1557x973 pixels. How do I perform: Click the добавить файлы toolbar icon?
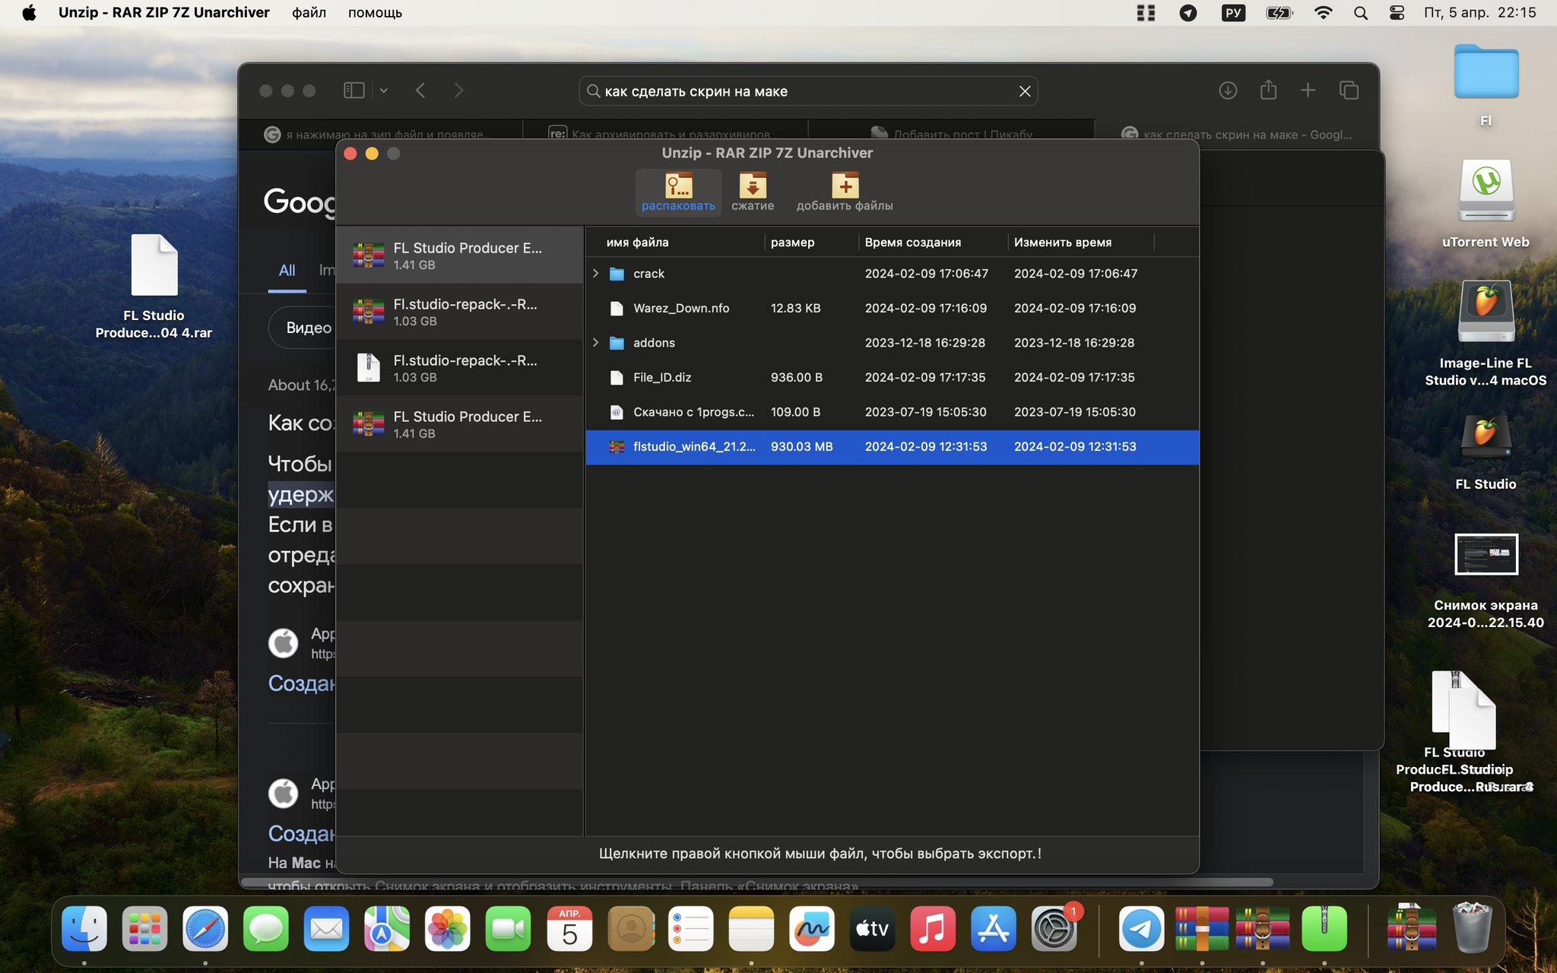(x=845, y=192)
